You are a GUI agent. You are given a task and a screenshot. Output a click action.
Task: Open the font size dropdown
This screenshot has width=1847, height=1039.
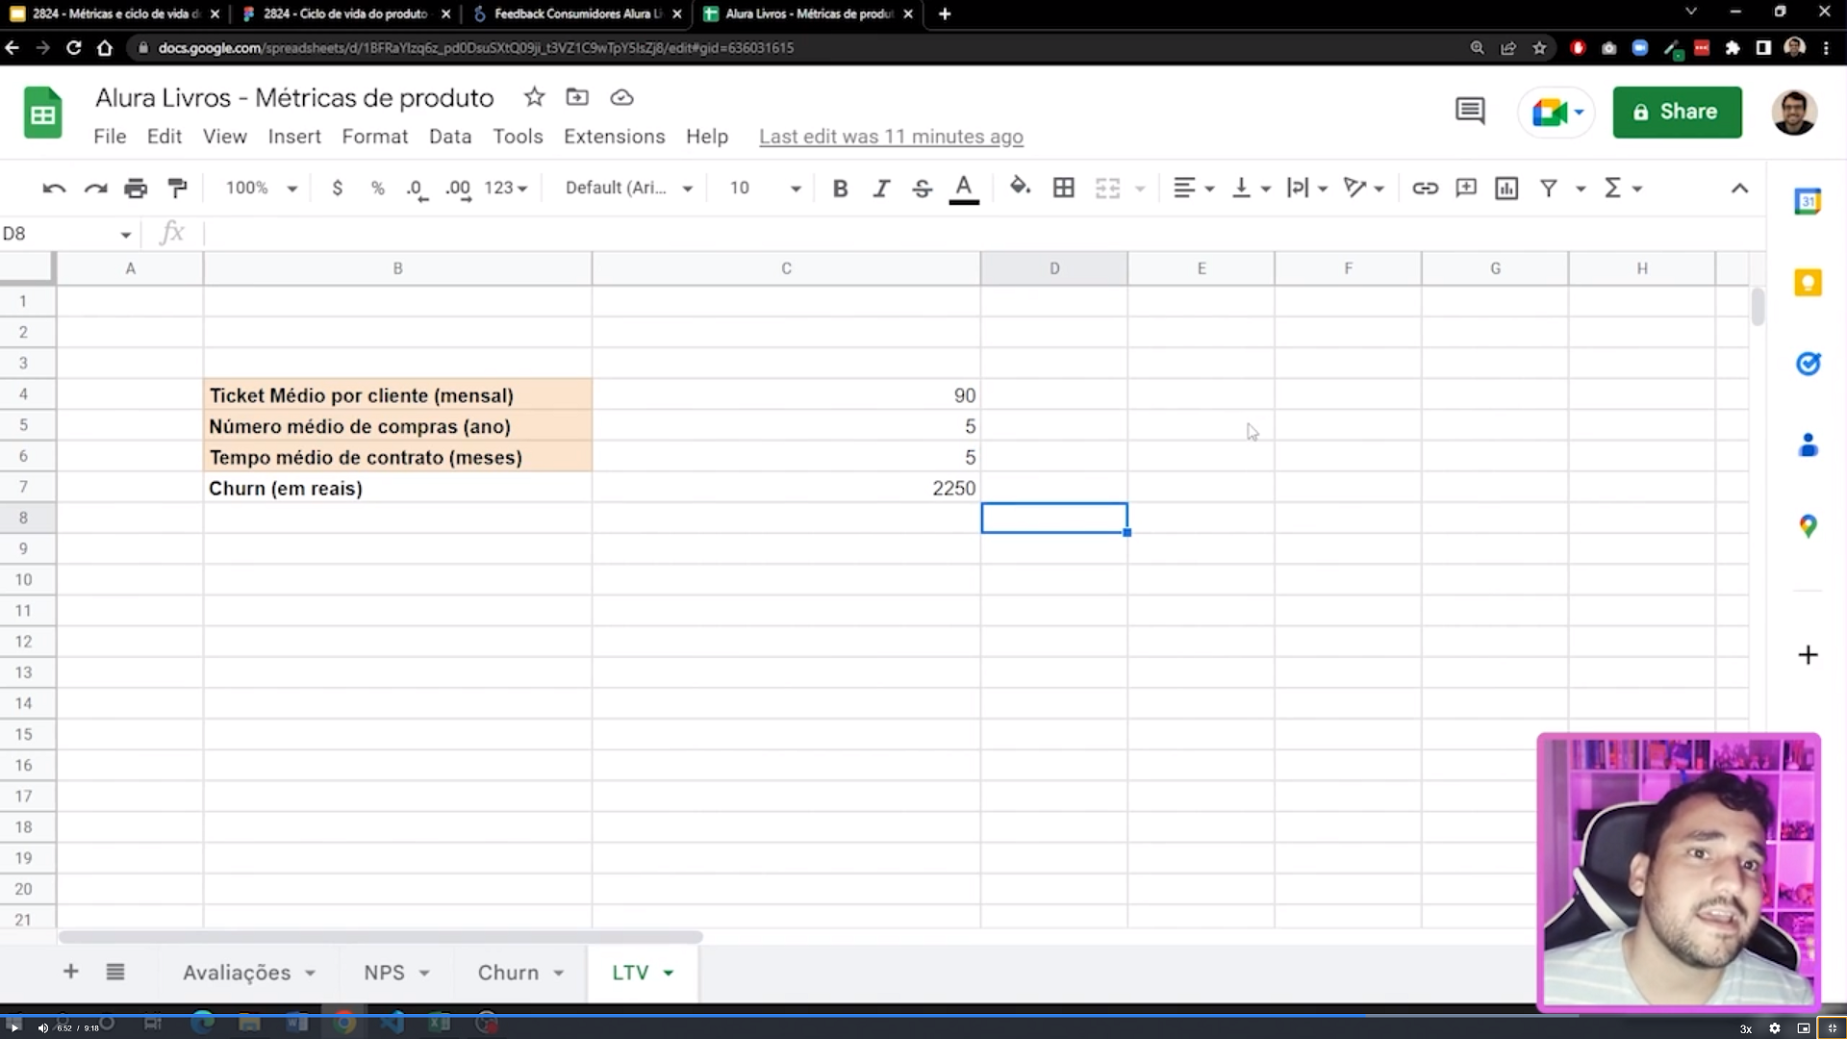coord(765,189)
